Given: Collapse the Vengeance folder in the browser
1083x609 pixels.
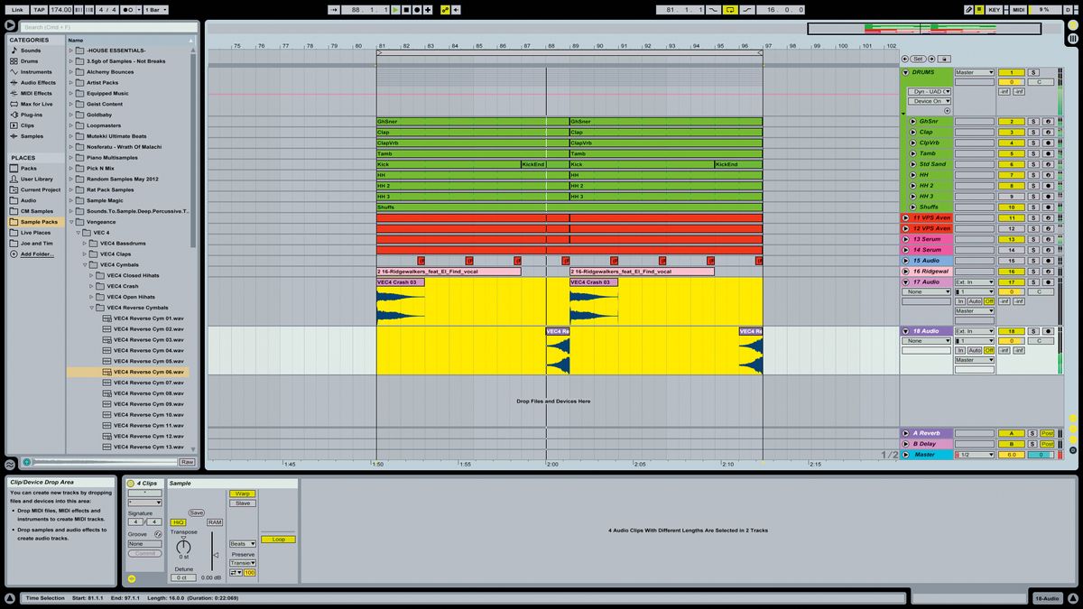Looking at the screenshot, I should (x=72, y=221).
